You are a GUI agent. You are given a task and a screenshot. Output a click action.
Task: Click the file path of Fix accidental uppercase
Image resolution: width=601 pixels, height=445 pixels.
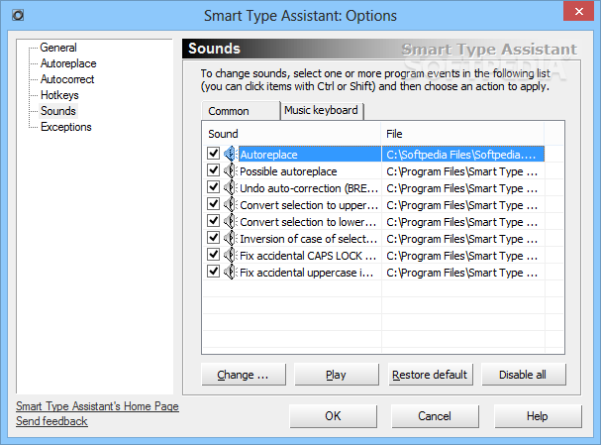pyautogui.click(x=463, y=273)
